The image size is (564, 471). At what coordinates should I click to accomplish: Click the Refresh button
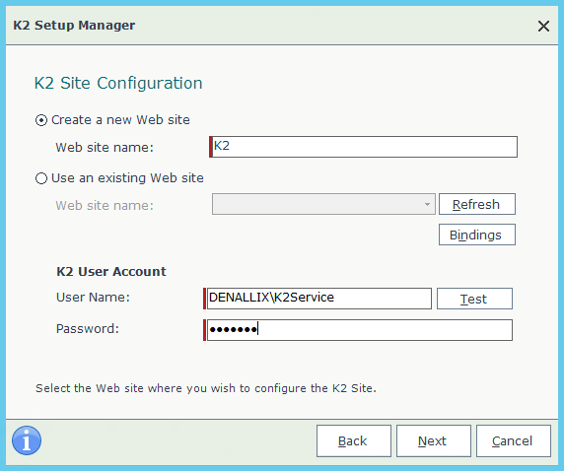point(477,204)
